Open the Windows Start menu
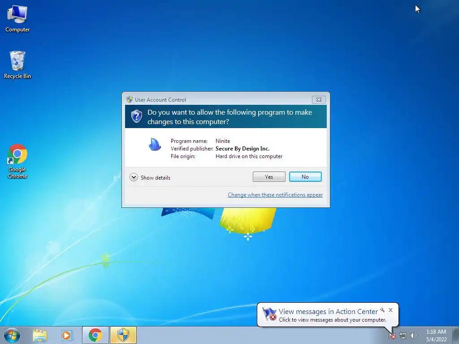 [x=12, y=335]
